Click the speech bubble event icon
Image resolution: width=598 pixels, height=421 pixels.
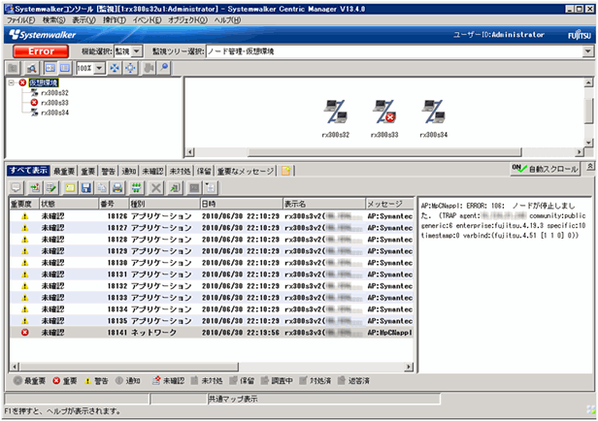tap(16, 187)
